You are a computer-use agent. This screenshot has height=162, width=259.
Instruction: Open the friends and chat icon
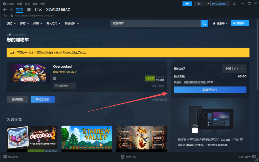(x=254, y=157)
